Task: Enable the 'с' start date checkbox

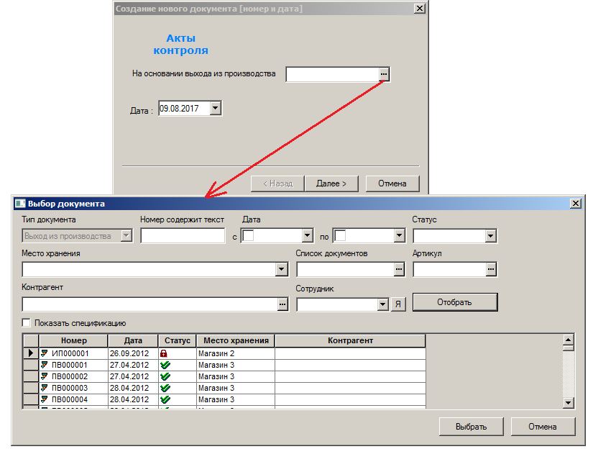Action: click(x=248, y=236)
